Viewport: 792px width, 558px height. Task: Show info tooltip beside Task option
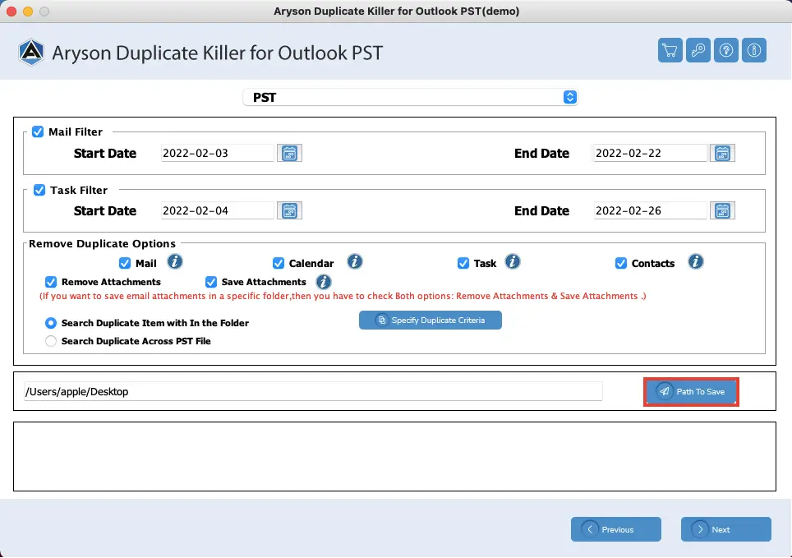click(x=512, y=262)
